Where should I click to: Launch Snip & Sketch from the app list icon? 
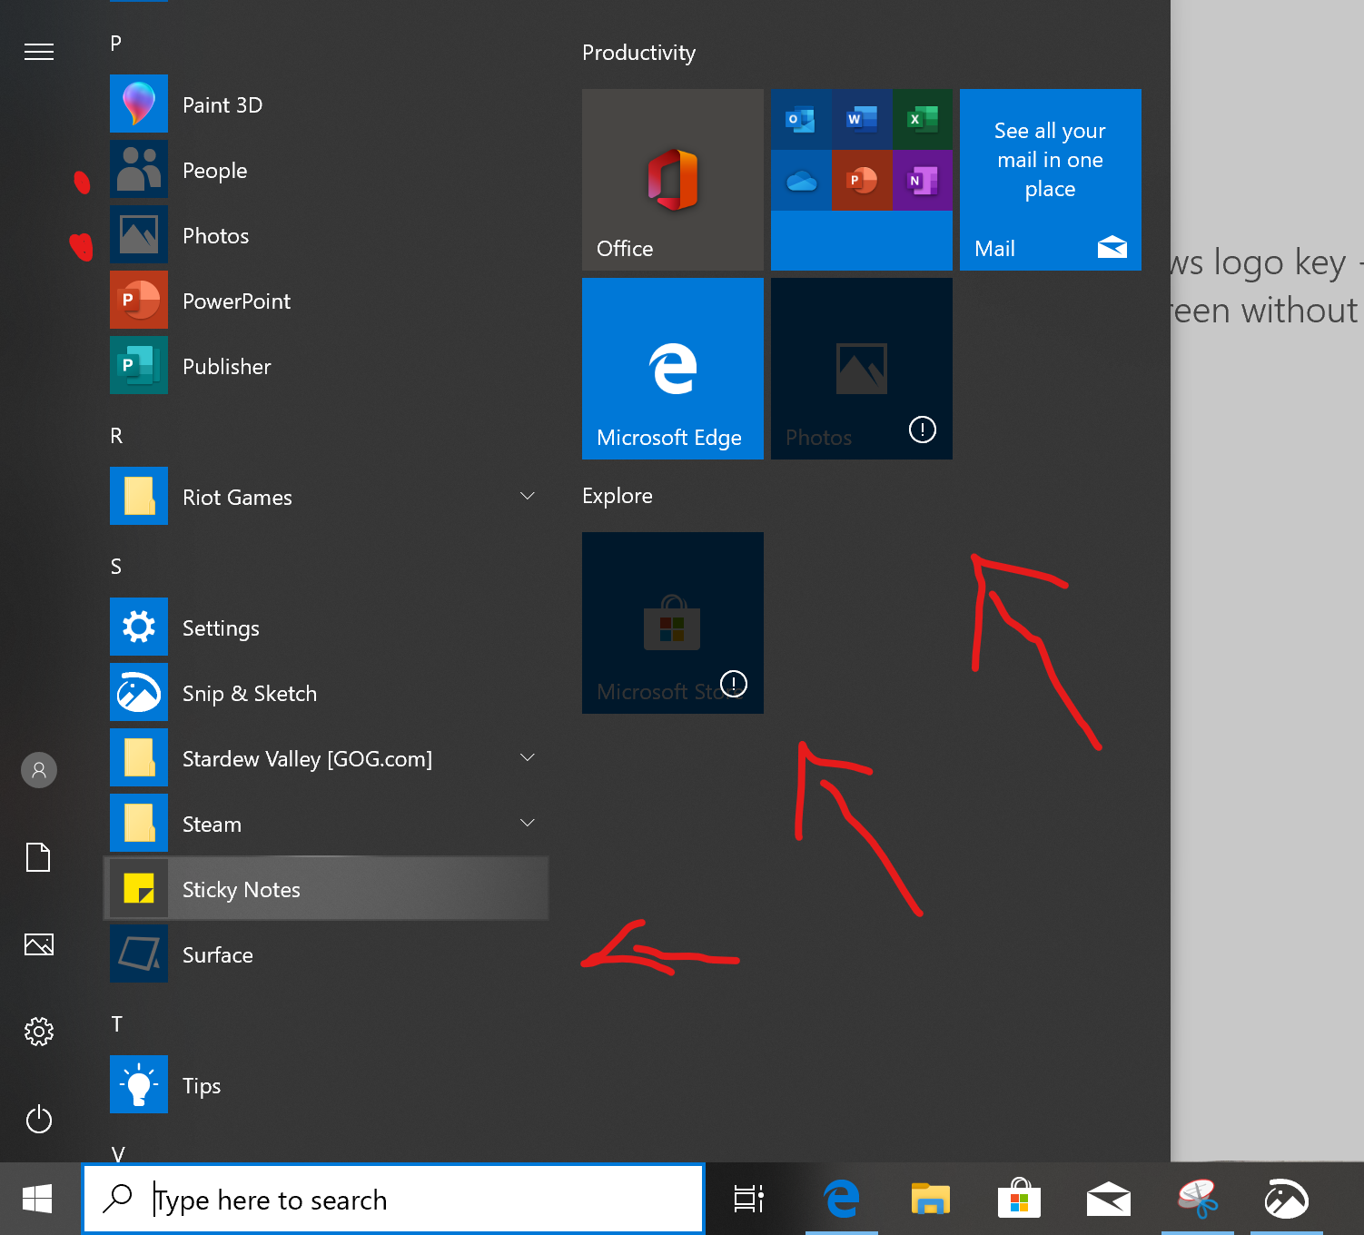(139, 692)
